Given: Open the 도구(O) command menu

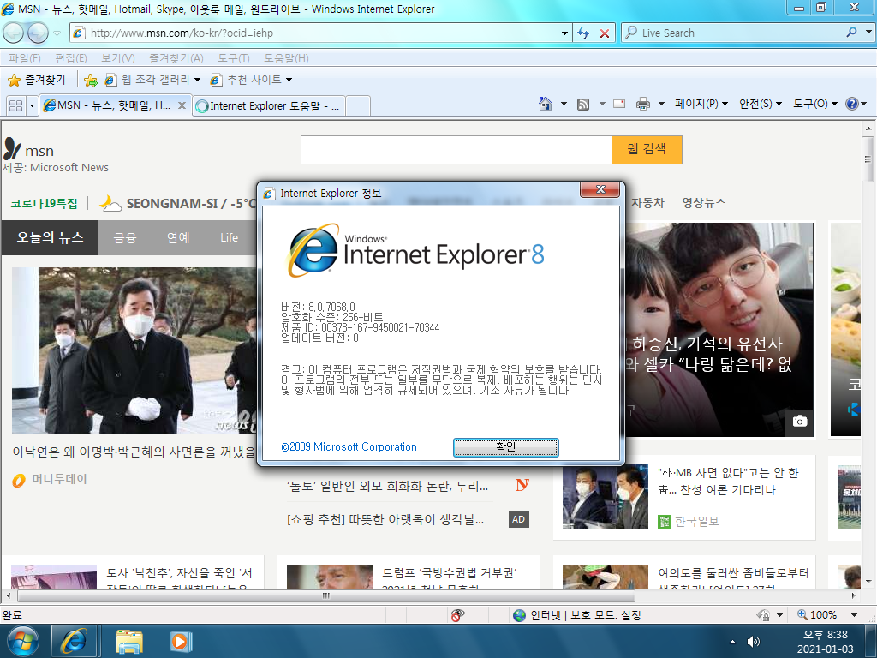Looking at the screenshot, I should 815,104.
